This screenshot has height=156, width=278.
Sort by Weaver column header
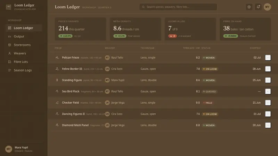coord(110,48)
